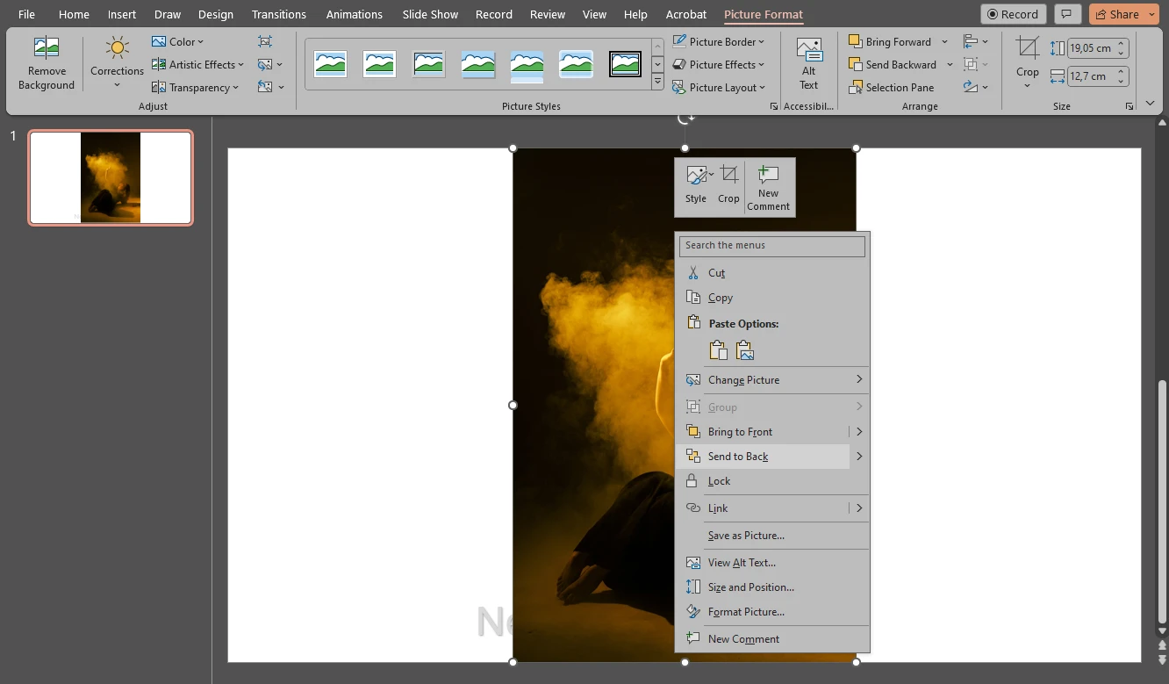Increase picture height with the stepper arrow

1122,42
